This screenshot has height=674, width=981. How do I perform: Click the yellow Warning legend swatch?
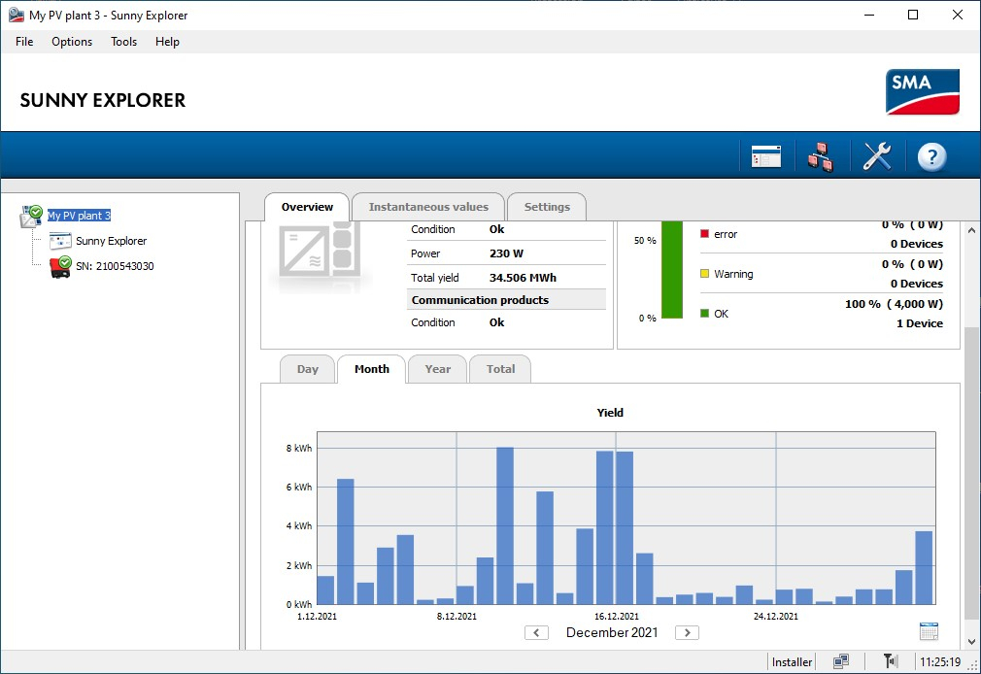[x=704, y=274]
